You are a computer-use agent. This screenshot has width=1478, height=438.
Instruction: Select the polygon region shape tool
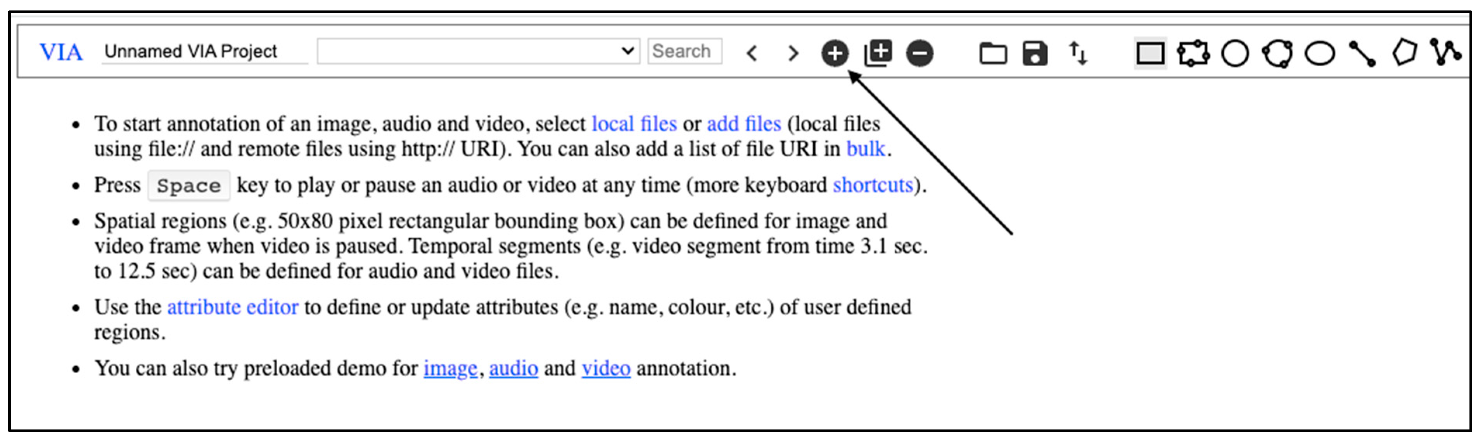(1404, 53)
